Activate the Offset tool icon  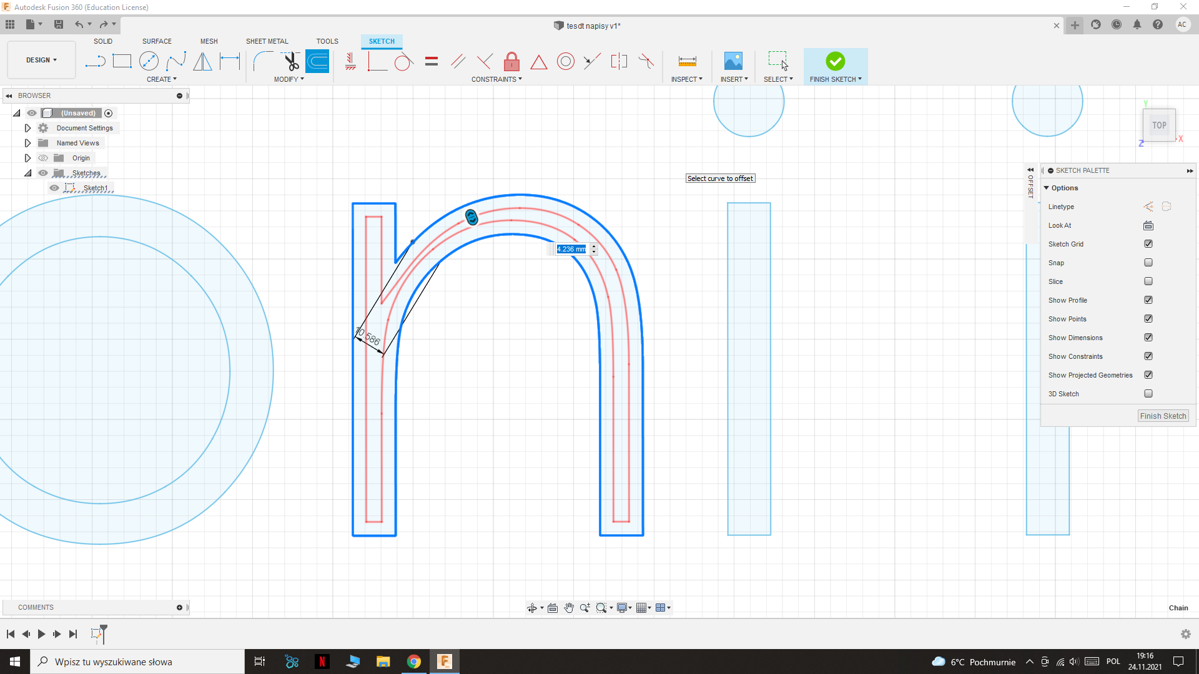(317, 61)
